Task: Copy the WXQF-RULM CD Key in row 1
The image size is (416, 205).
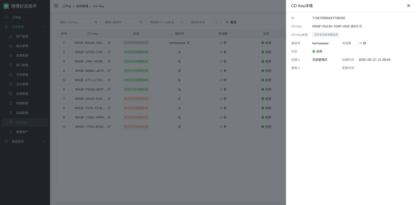Action: pos(109,43)
